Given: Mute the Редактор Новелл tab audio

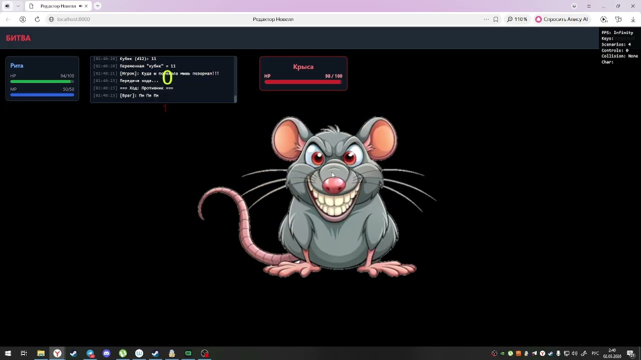Looking at the screenshot, I should point(80,6).
